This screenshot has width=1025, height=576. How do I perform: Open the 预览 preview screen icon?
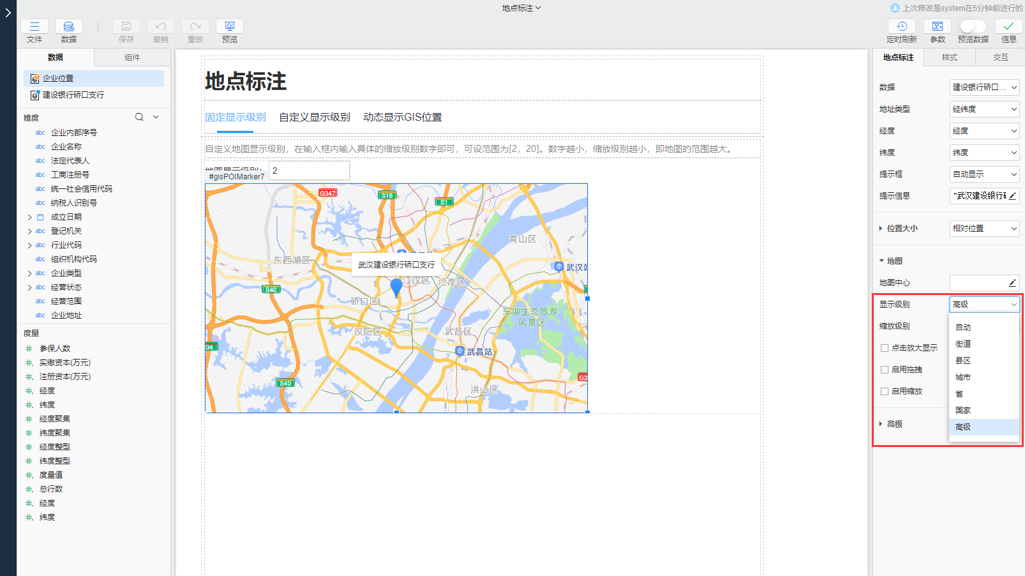pos(229,26)
